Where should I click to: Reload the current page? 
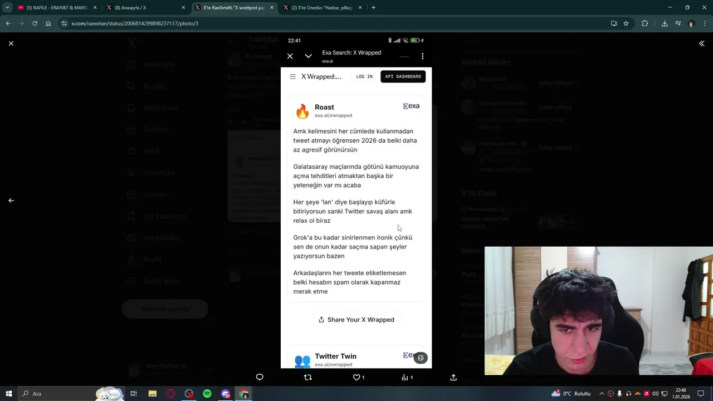tap(35, 23)
